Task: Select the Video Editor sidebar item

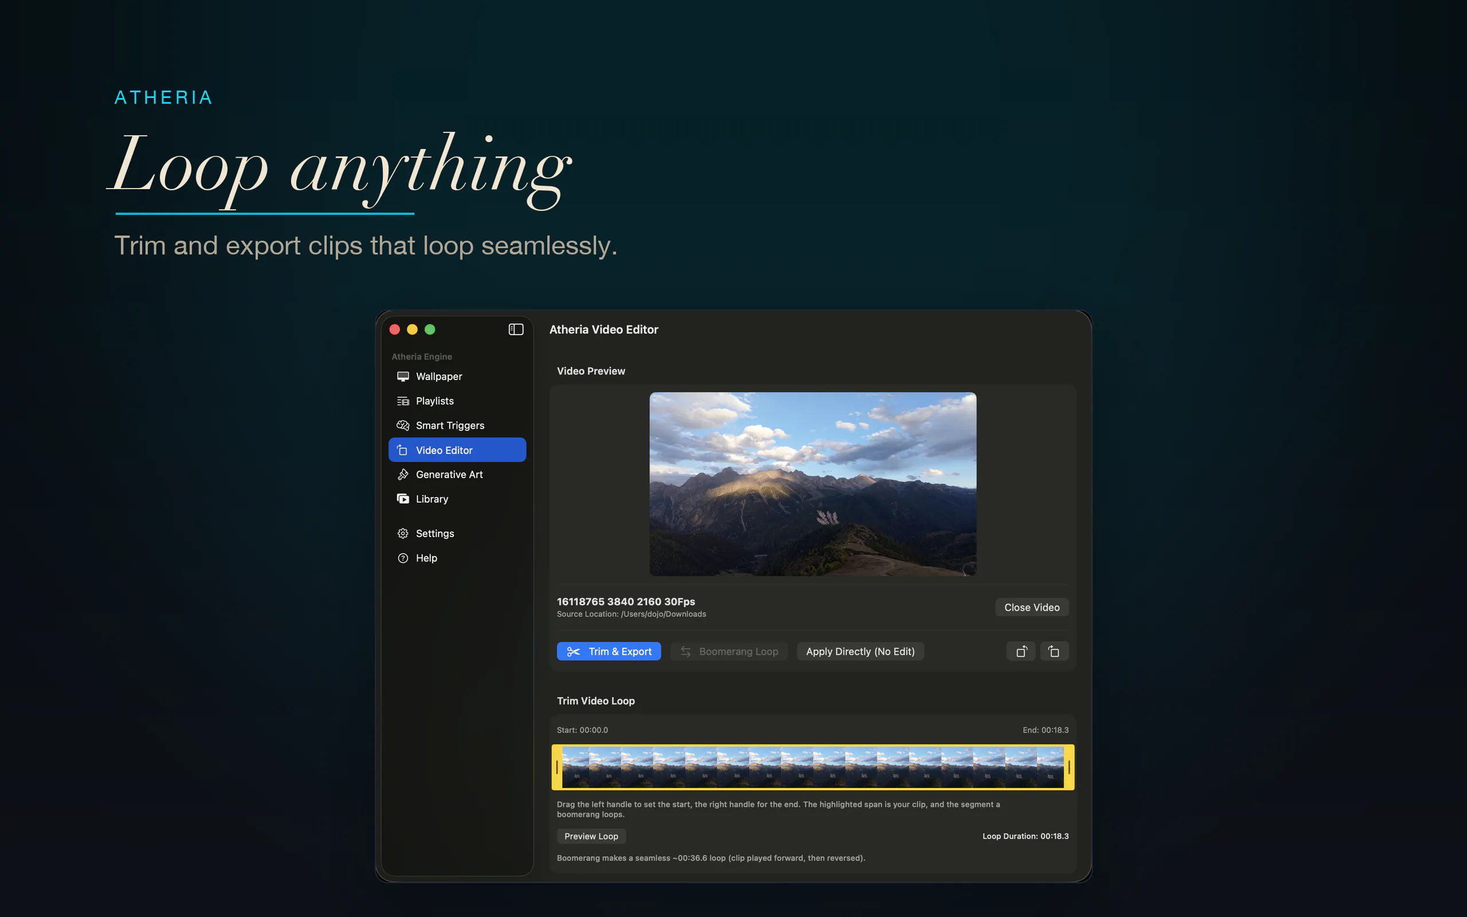Action: [457, 450]
